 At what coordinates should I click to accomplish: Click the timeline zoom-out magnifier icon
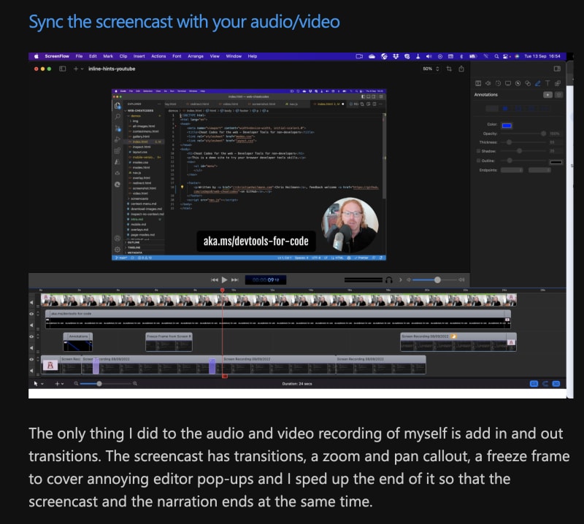click(76, 384)
